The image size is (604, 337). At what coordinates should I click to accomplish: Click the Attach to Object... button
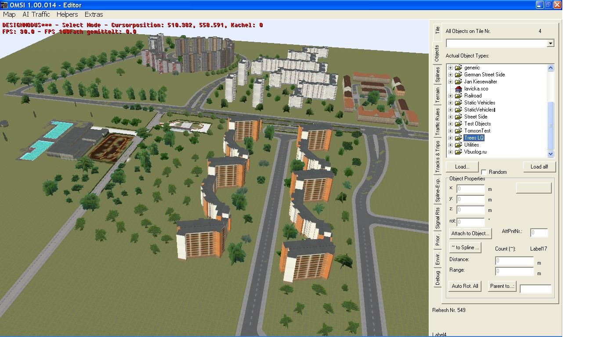coord(470,233)
